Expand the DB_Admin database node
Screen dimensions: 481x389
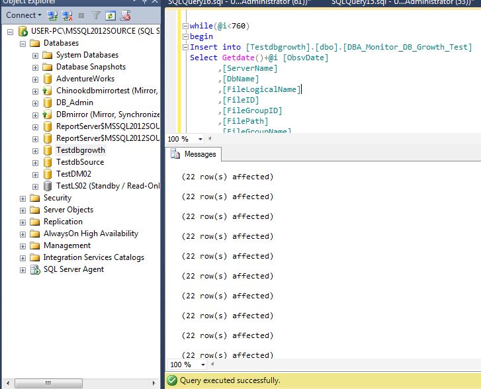click(35, 103)
